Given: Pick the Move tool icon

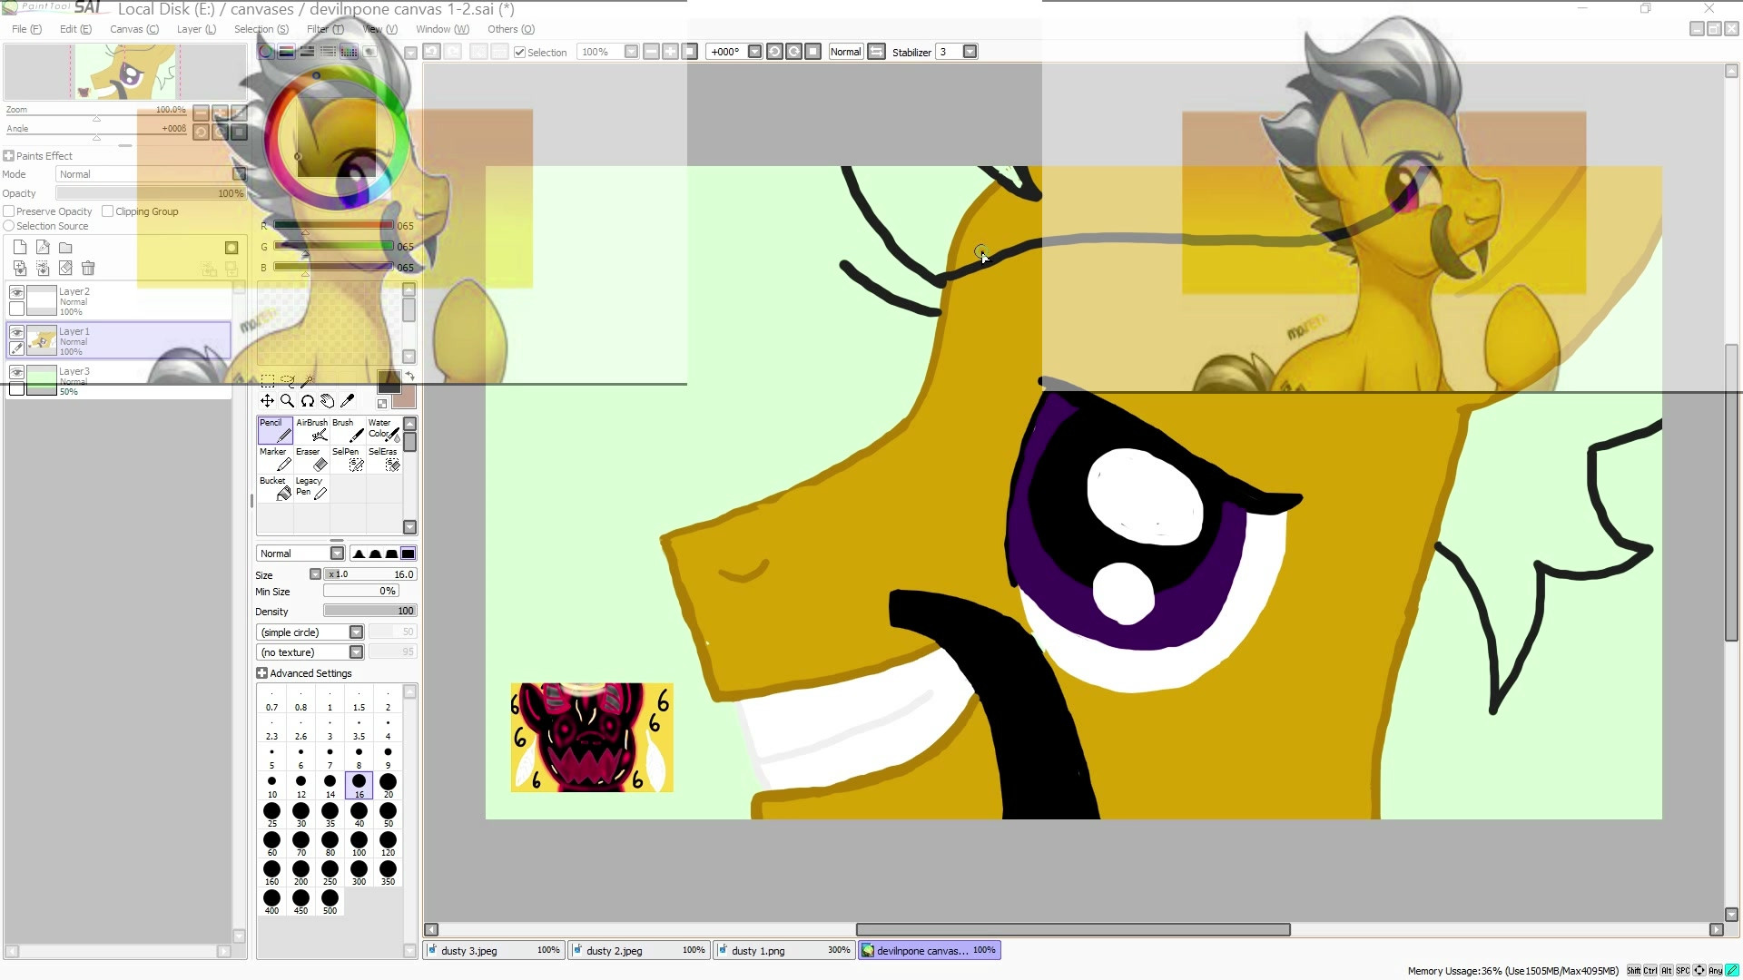Looking at the screenshot, I should [267, 401].
